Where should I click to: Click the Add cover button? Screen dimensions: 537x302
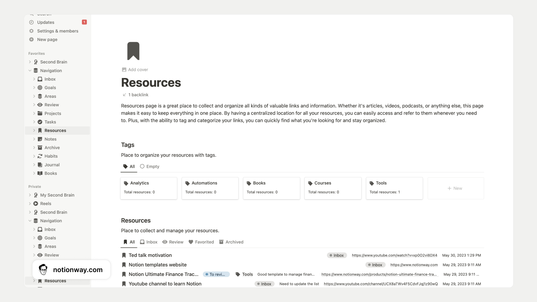click(x=135, y=70)
